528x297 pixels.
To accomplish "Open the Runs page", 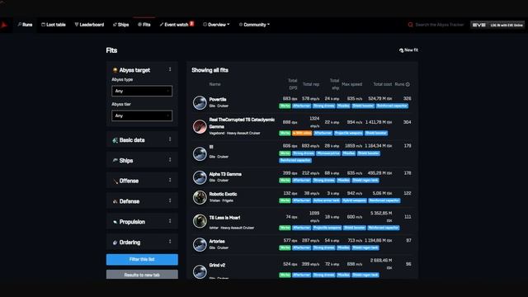I will pos(25,25).
